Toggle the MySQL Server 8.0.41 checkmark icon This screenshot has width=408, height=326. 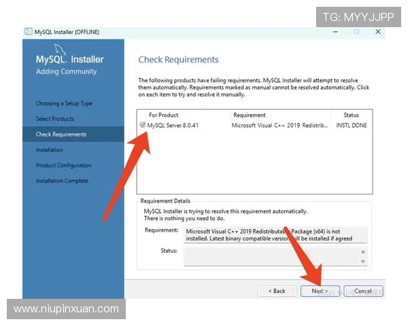[142, 125]
